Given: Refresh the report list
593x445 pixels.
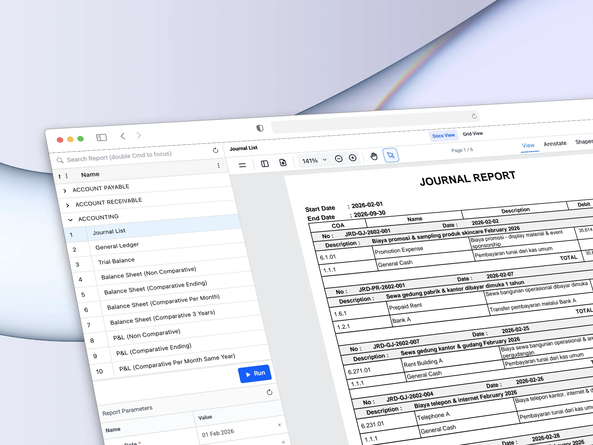Looking at the screenshot, I should point(216,150).
